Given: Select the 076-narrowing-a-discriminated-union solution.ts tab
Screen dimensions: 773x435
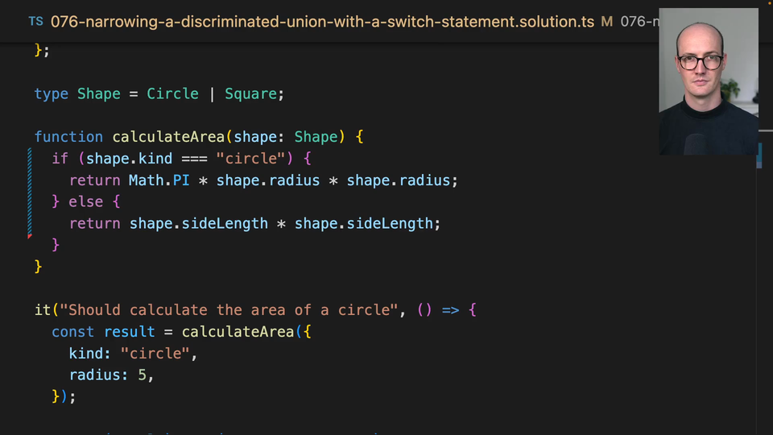Looking at the screenshot, I should click(x=322, y=21).
